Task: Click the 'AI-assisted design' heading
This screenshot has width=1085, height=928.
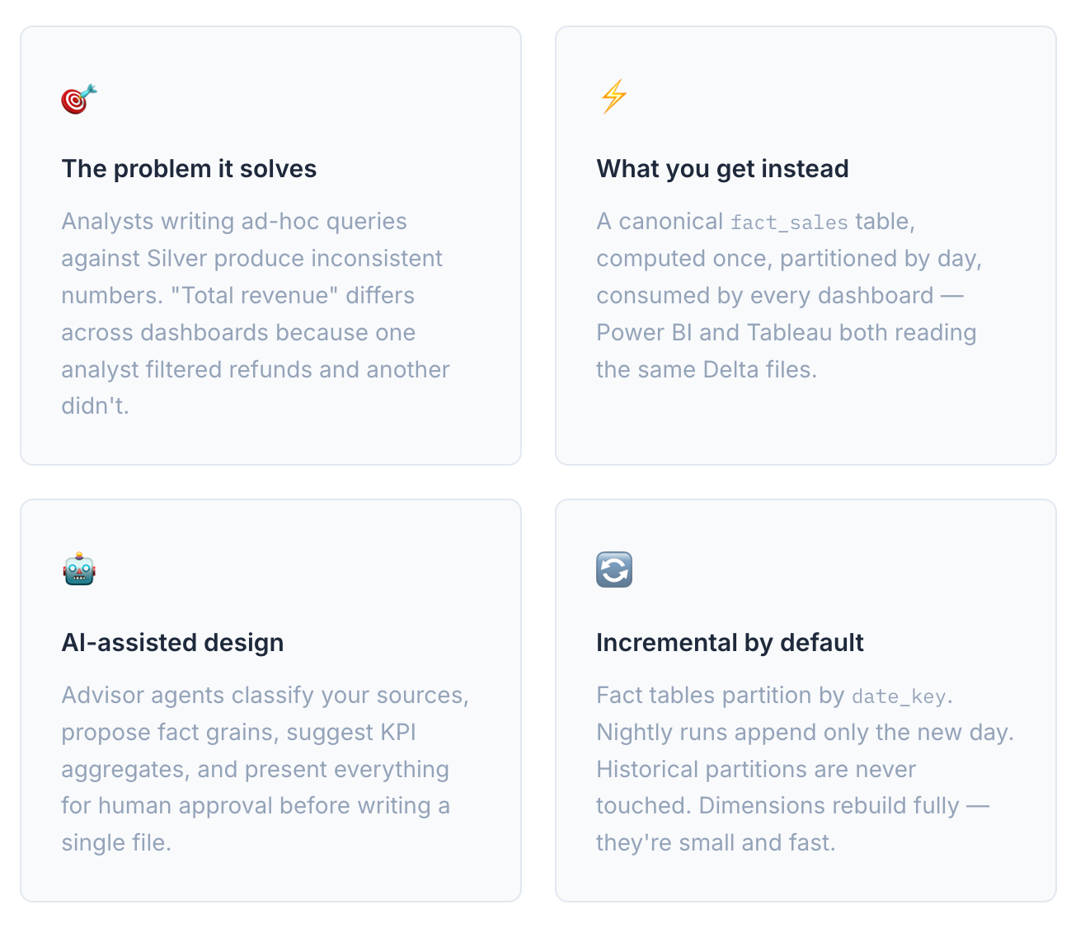Action: (x=172, y=643)
